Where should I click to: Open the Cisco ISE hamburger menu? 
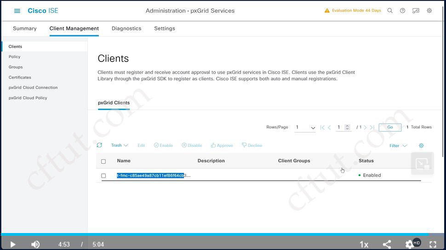click(x=17, y=11)
